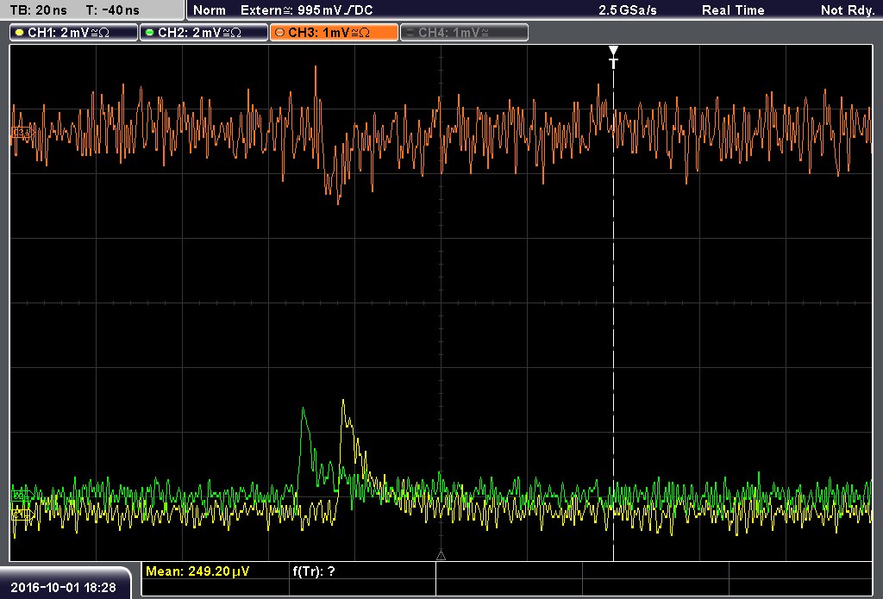Viewport: 883px width, 599px height.
Task: Click the orange circle in CH3 tab
Action: 280,33
